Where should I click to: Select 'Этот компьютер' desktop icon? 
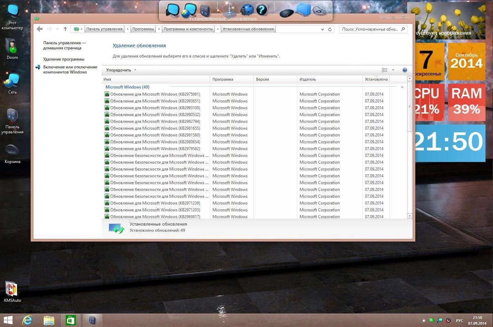pyautogui.click(x=12, y=17)
